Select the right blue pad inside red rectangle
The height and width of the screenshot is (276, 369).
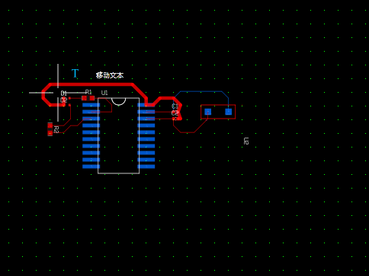click(229, 112)
